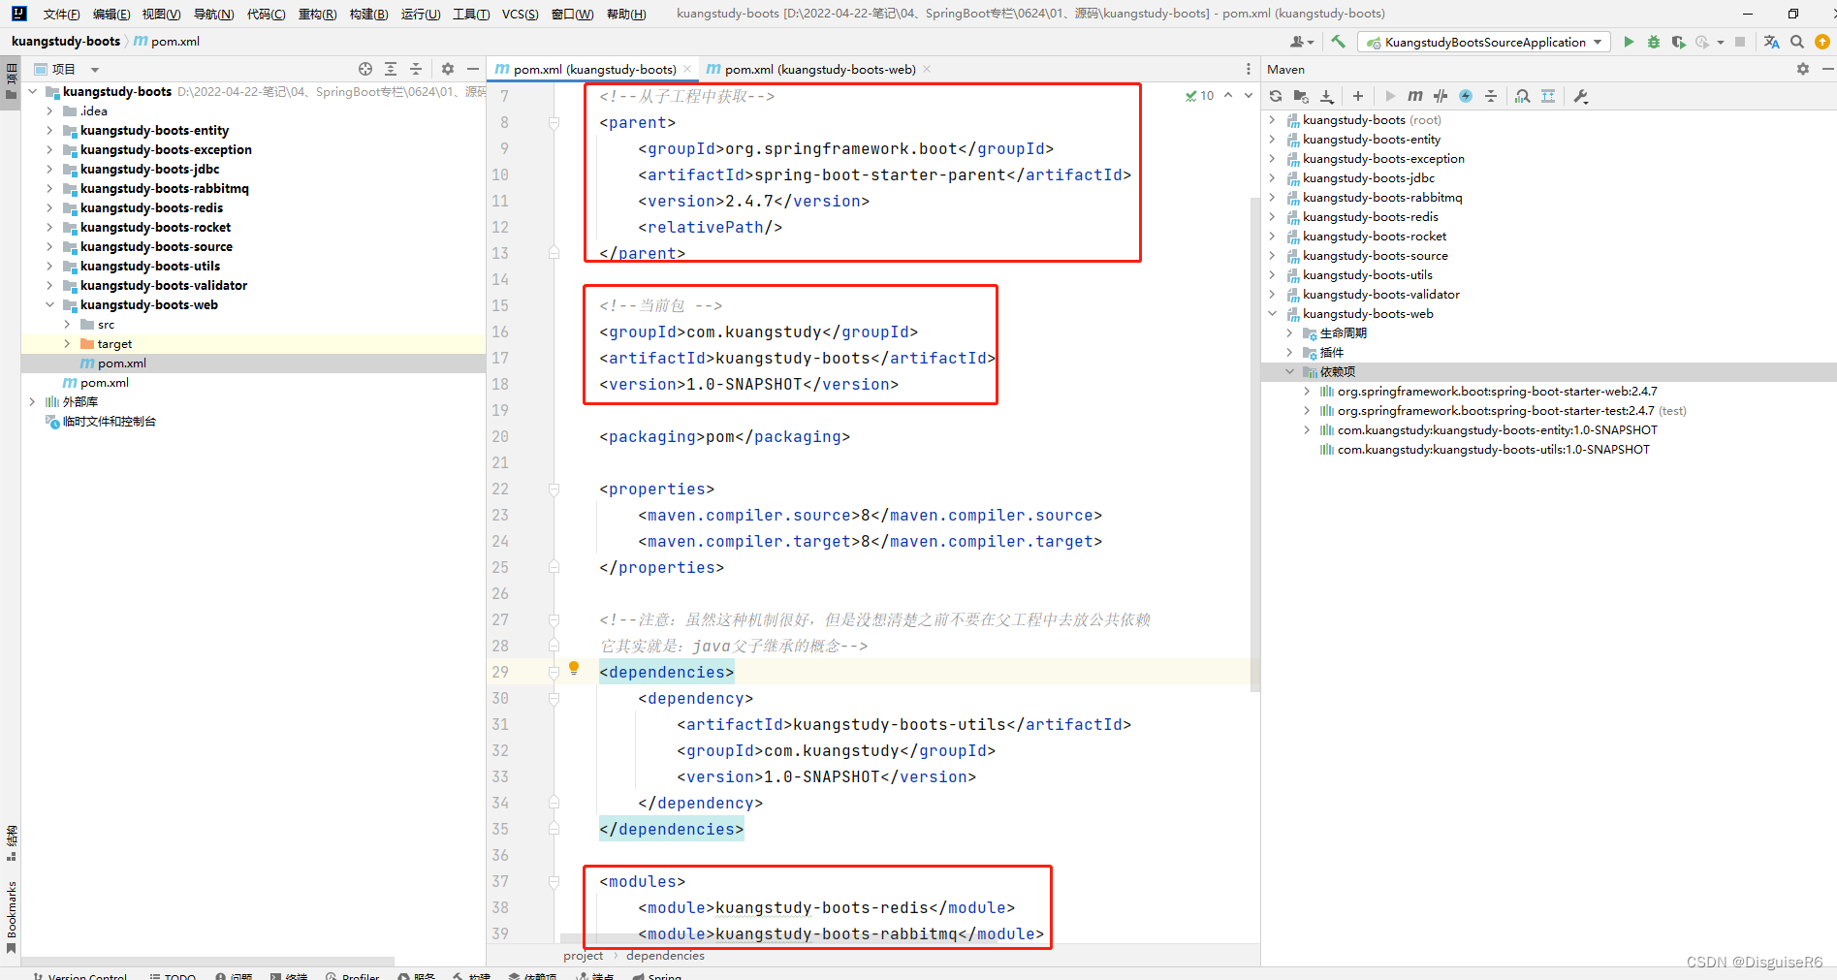Open inspections widget showing 10

[x=1199, y=95]
